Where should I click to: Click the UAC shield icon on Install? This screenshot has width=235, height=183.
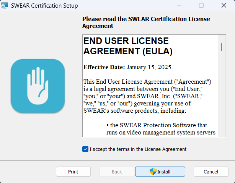153,172
